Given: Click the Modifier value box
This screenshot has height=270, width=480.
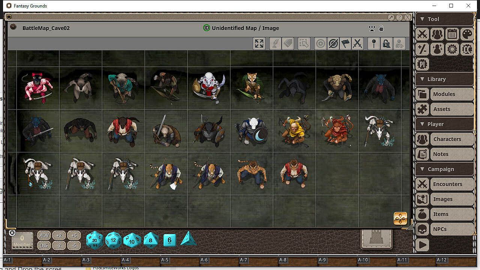Looking at the screenshot, I should tap(22, 240).
